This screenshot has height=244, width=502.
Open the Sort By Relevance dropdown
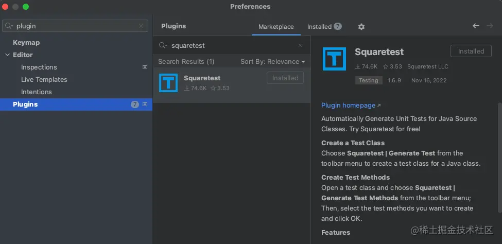coord(272,62)
